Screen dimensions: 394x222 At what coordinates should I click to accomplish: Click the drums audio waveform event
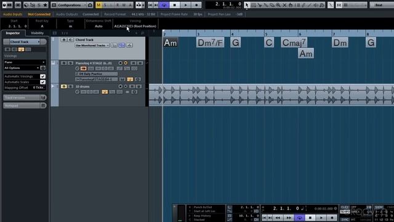pyautogui.click(x=271, y=94)
